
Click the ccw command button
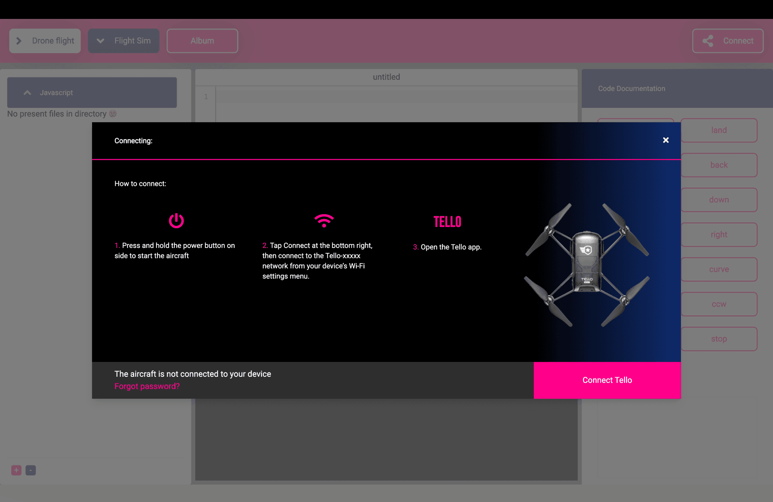(719, 304)
